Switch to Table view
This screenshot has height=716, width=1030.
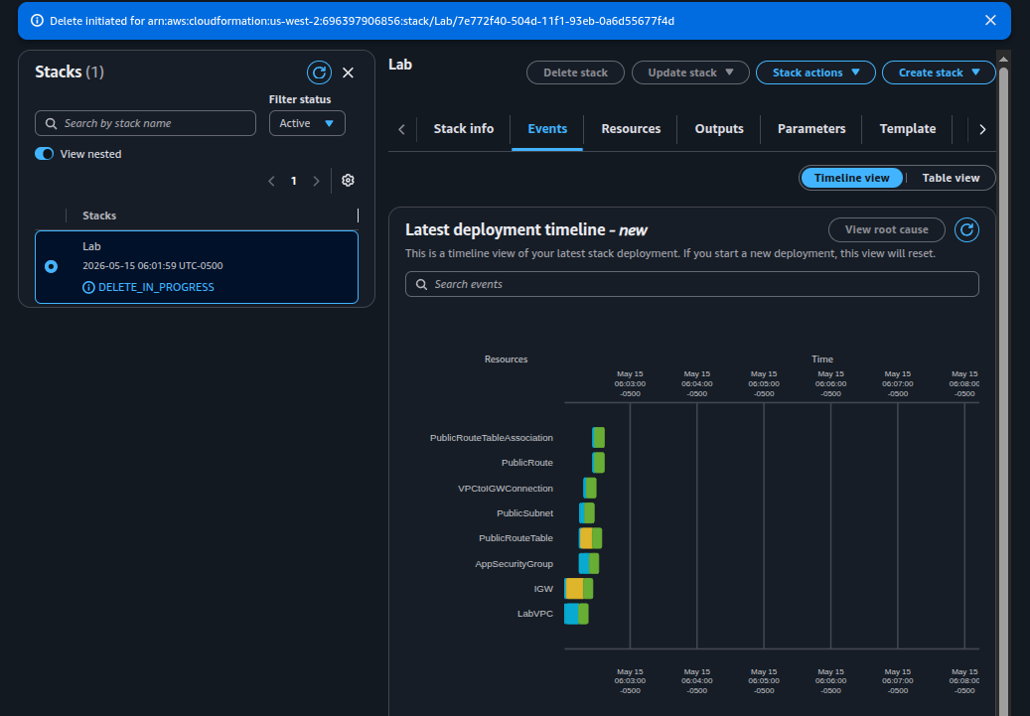(x=951, y=178)
